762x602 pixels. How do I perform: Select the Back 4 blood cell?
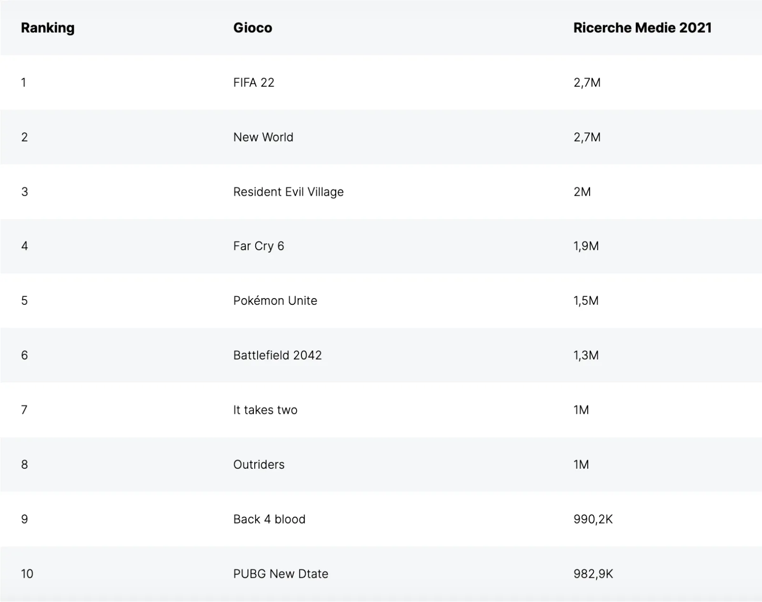tap(269, 519)
